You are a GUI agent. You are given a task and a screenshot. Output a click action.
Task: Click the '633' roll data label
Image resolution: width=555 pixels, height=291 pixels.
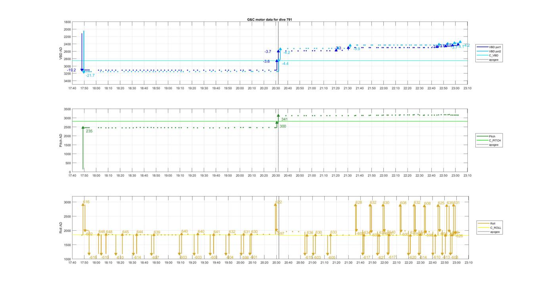click(x=333, y=232)
